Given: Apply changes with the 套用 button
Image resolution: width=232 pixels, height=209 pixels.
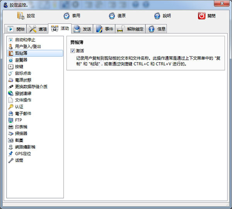Looking at the screenshot, I should [76, 16].
